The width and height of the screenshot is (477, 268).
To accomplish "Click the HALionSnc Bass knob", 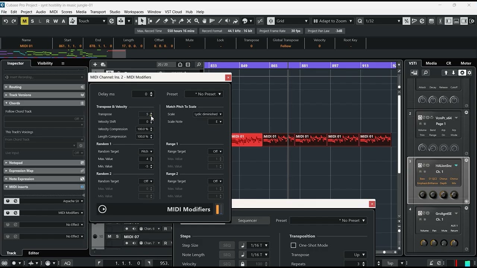I will [x=422, y=195].
